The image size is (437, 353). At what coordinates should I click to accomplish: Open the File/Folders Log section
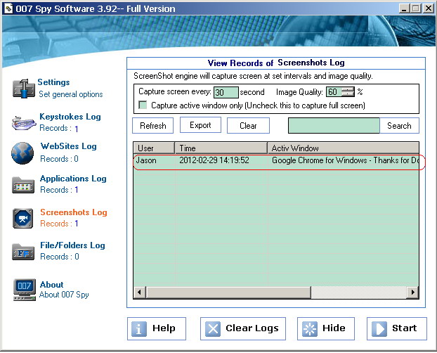click(72, 245)
